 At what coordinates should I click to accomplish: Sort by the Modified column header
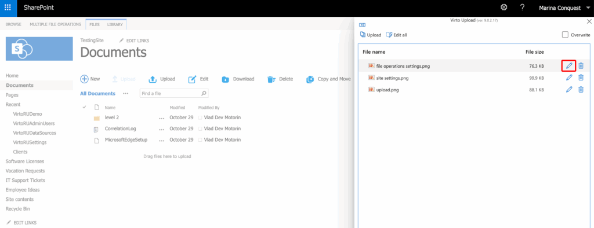[x=178, y=108]
